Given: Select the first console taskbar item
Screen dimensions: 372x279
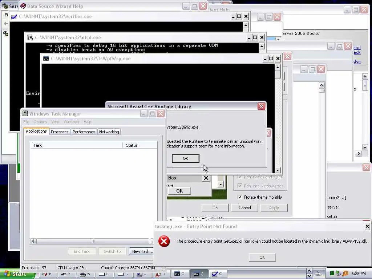Looking at the screenshot, I should click(x=179, y=274).
